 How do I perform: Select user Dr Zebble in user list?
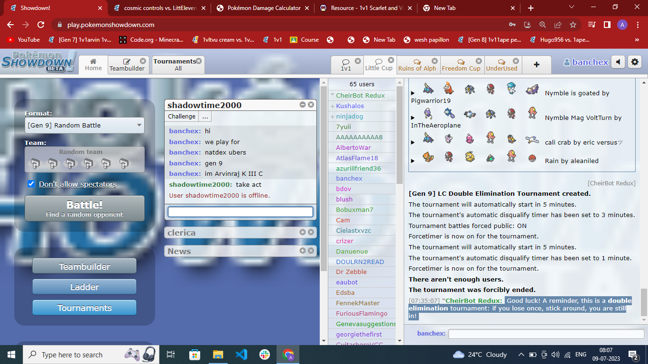pos(361,272)
